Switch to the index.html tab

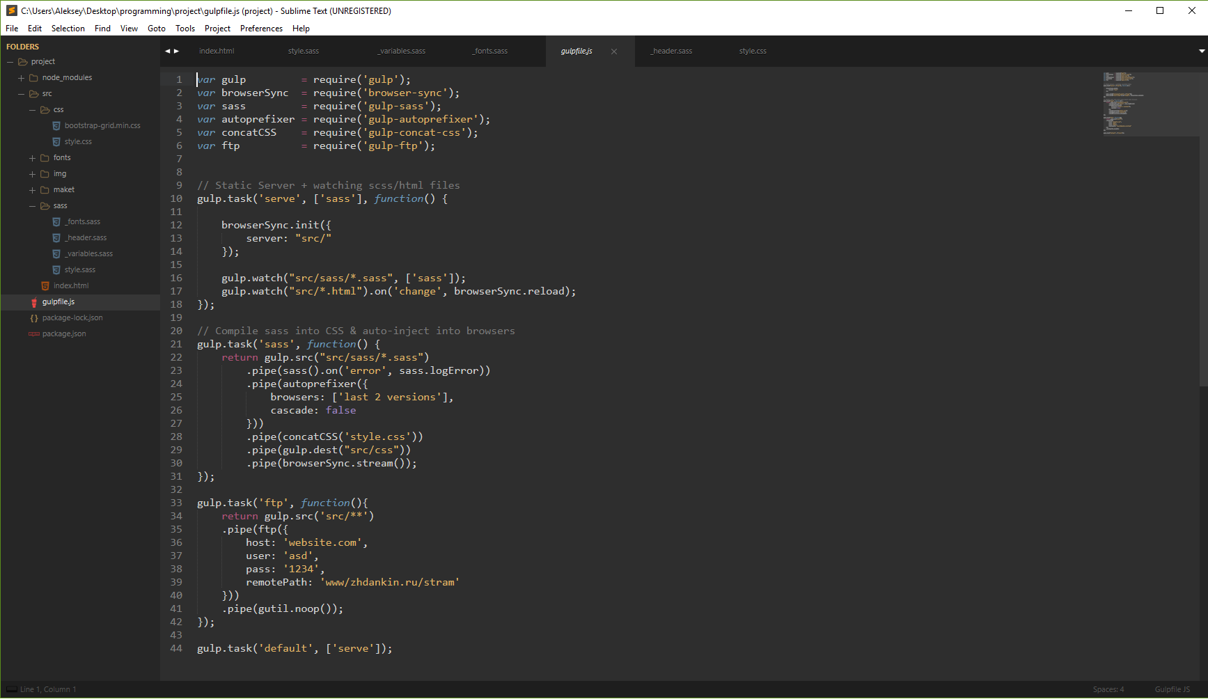pos(217,51)
